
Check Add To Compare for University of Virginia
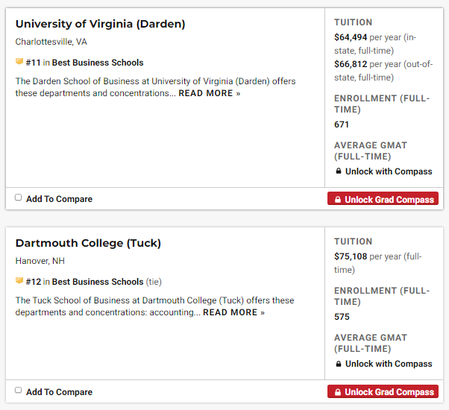19,198
